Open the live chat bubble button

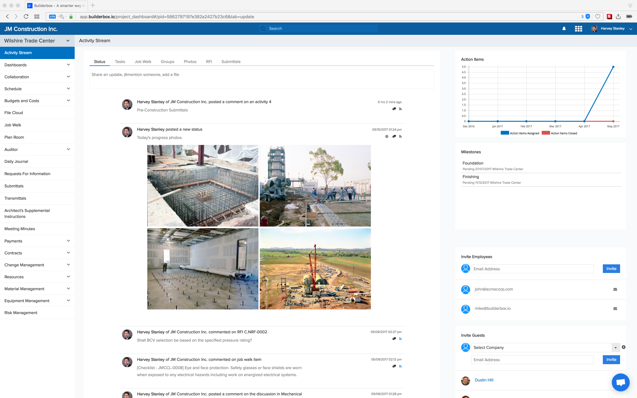point(620,382)
